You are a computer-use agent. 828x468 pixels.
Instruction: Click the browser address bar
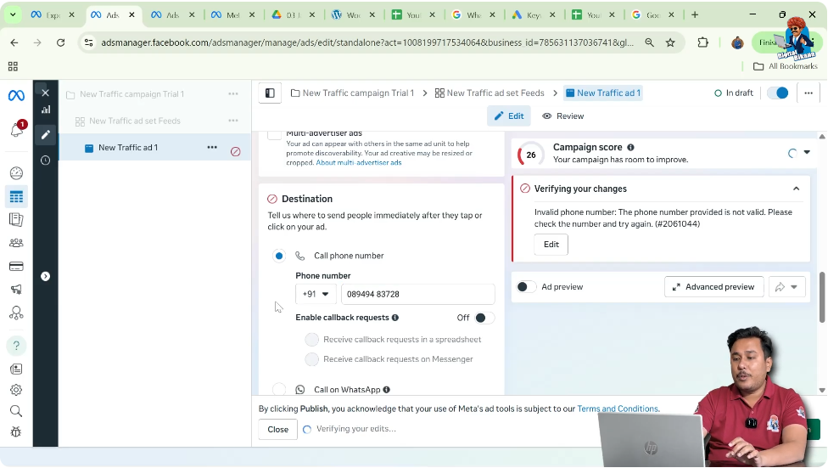click(367, 42)
